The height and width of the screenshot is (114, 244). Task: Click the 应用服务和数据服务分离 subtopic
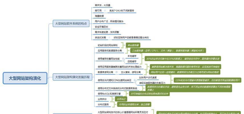click(110, 51)
